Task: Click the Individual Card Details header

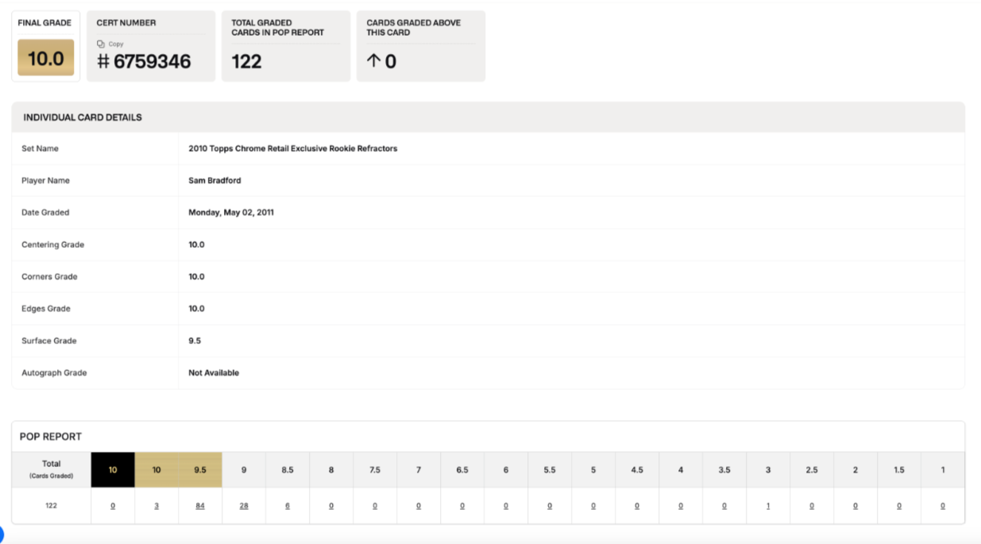Action: pyautogui.click(x=83, y=118)
